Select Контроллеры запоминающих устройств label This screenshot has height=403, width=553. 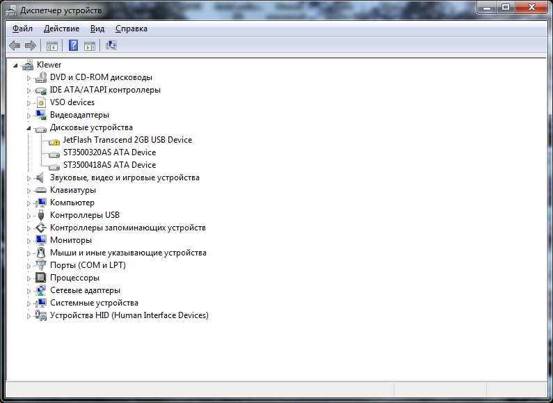[128, 228]
